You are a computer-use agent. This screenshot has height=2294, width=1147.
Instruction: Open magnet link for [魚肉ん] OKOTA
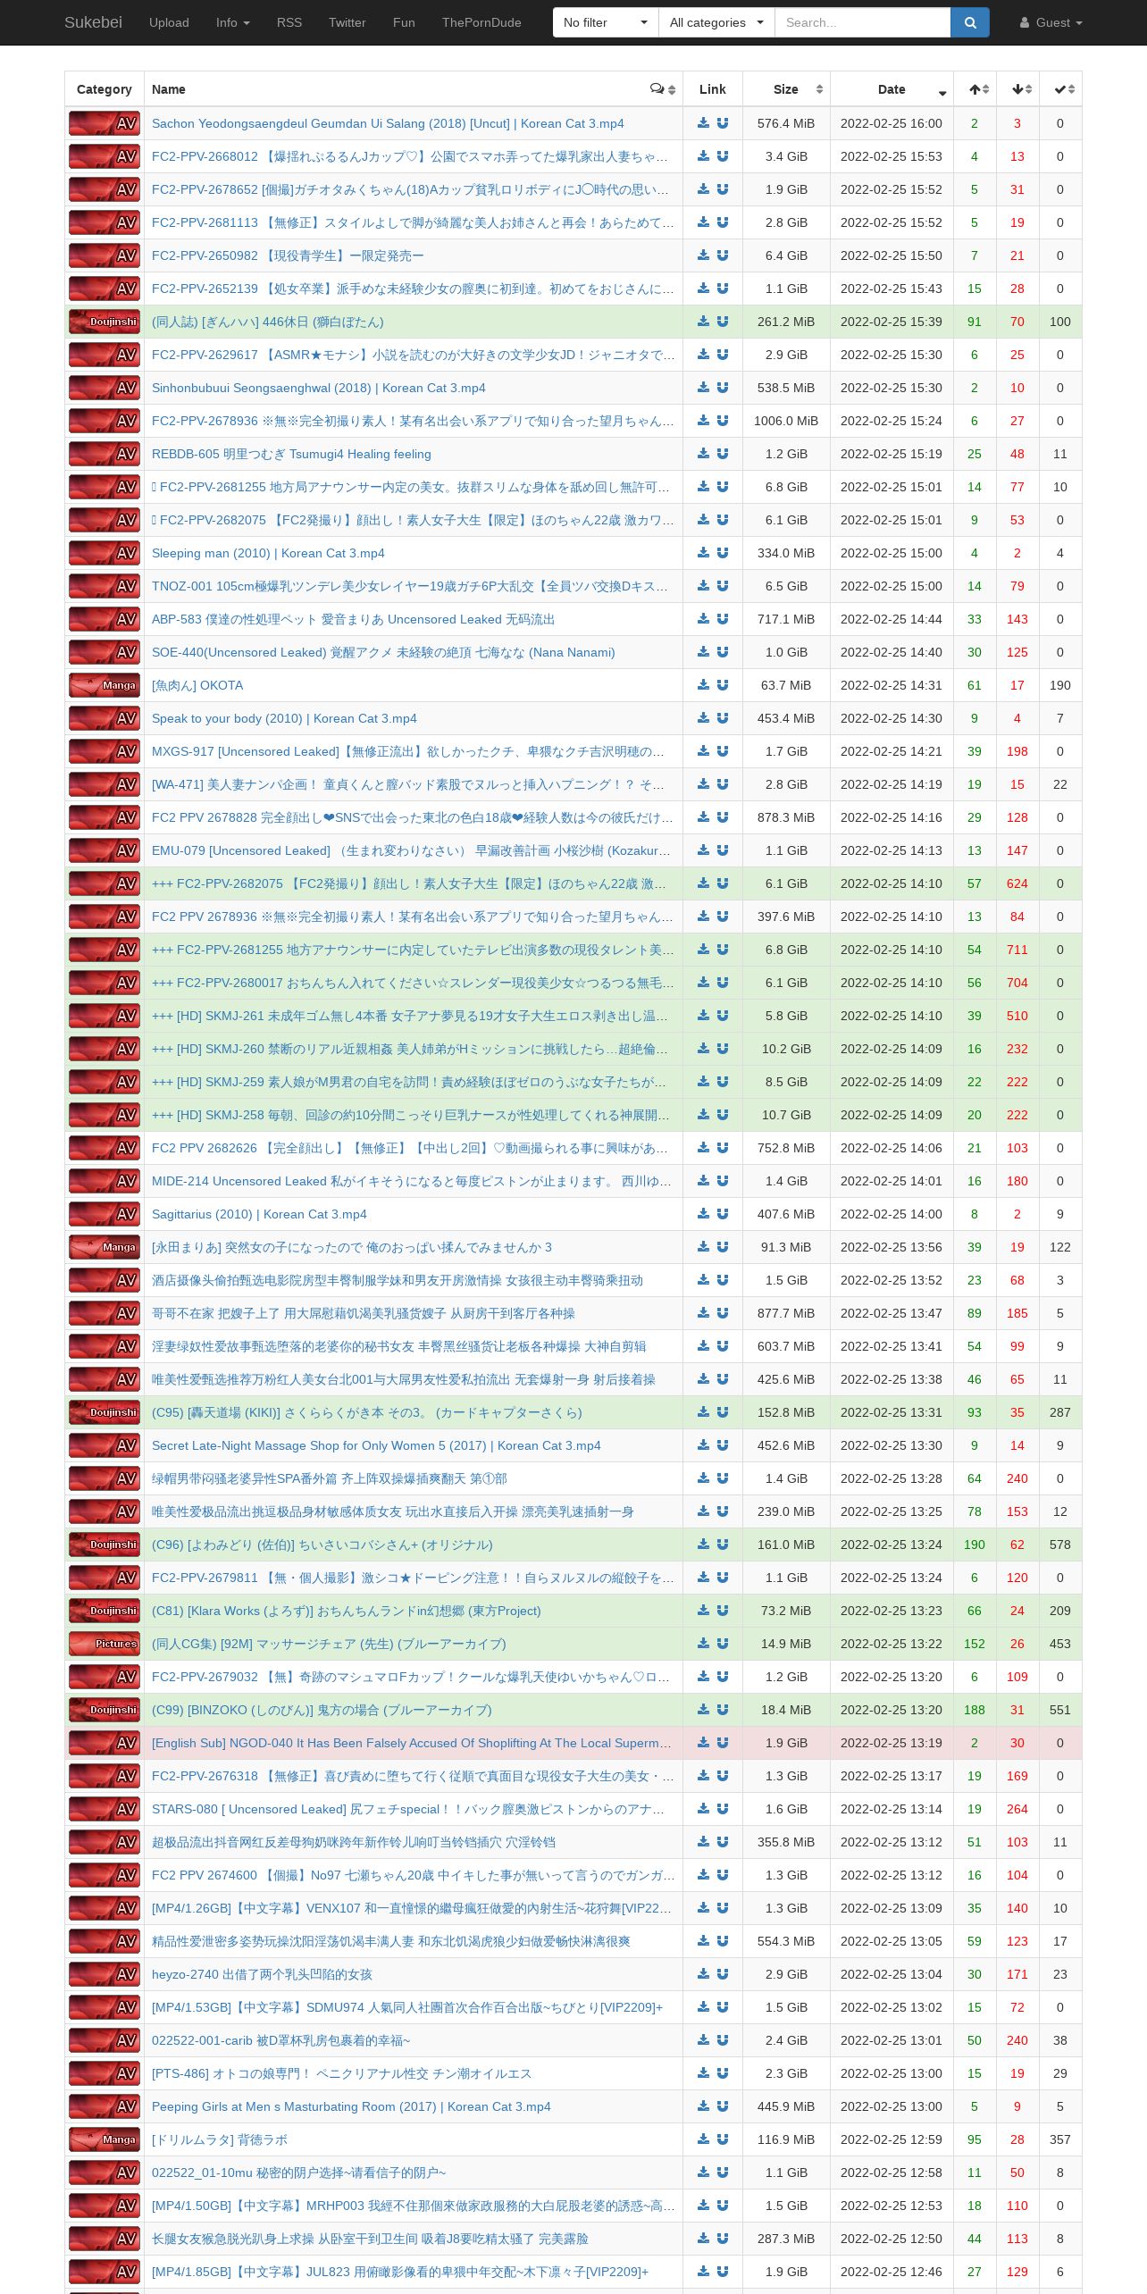click(x=723, y=685)
